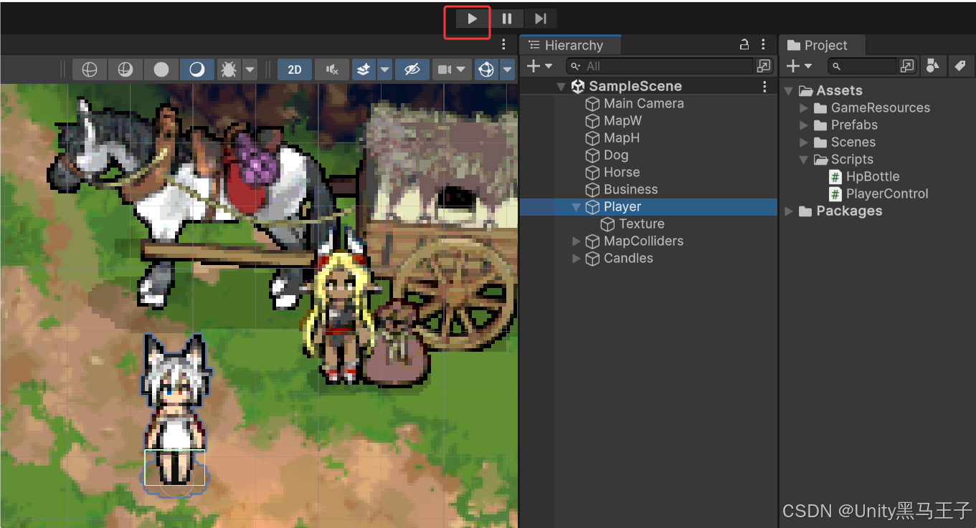976x528 pixels.
Task: Collapse the Scripts folder arrow
Action: point(804,160)
